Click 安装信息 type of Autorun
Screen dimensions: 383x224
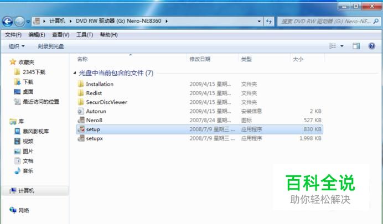(251, 111)
